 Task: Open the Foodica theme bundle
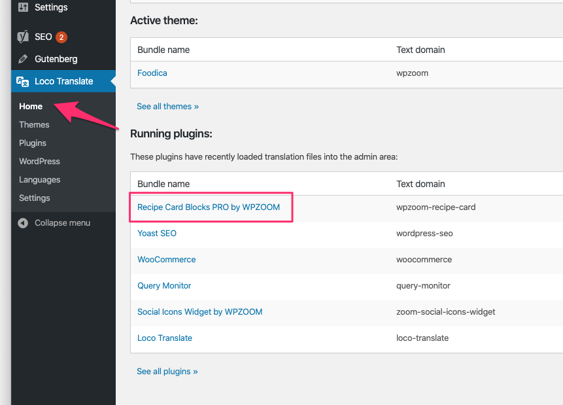click(152, 73)
